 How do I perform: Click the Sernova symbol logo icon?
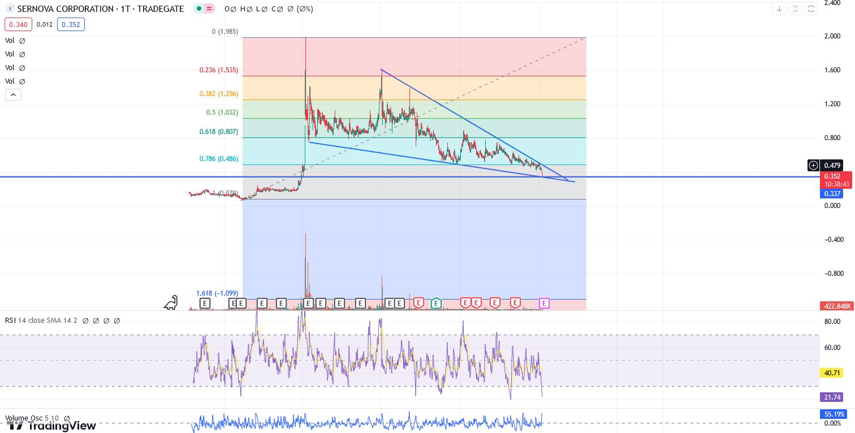(x=10, y=9)
